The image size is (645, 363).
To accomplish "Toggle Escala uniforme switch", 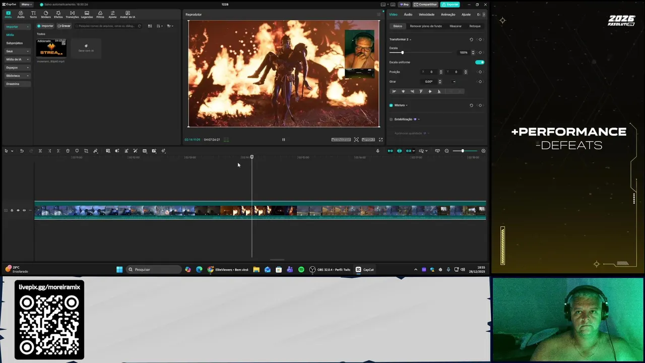I will click(480, 62).
